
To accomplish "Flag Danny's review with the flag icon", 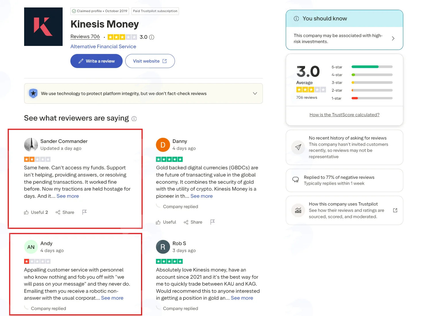I will click(x=213, y=222).
